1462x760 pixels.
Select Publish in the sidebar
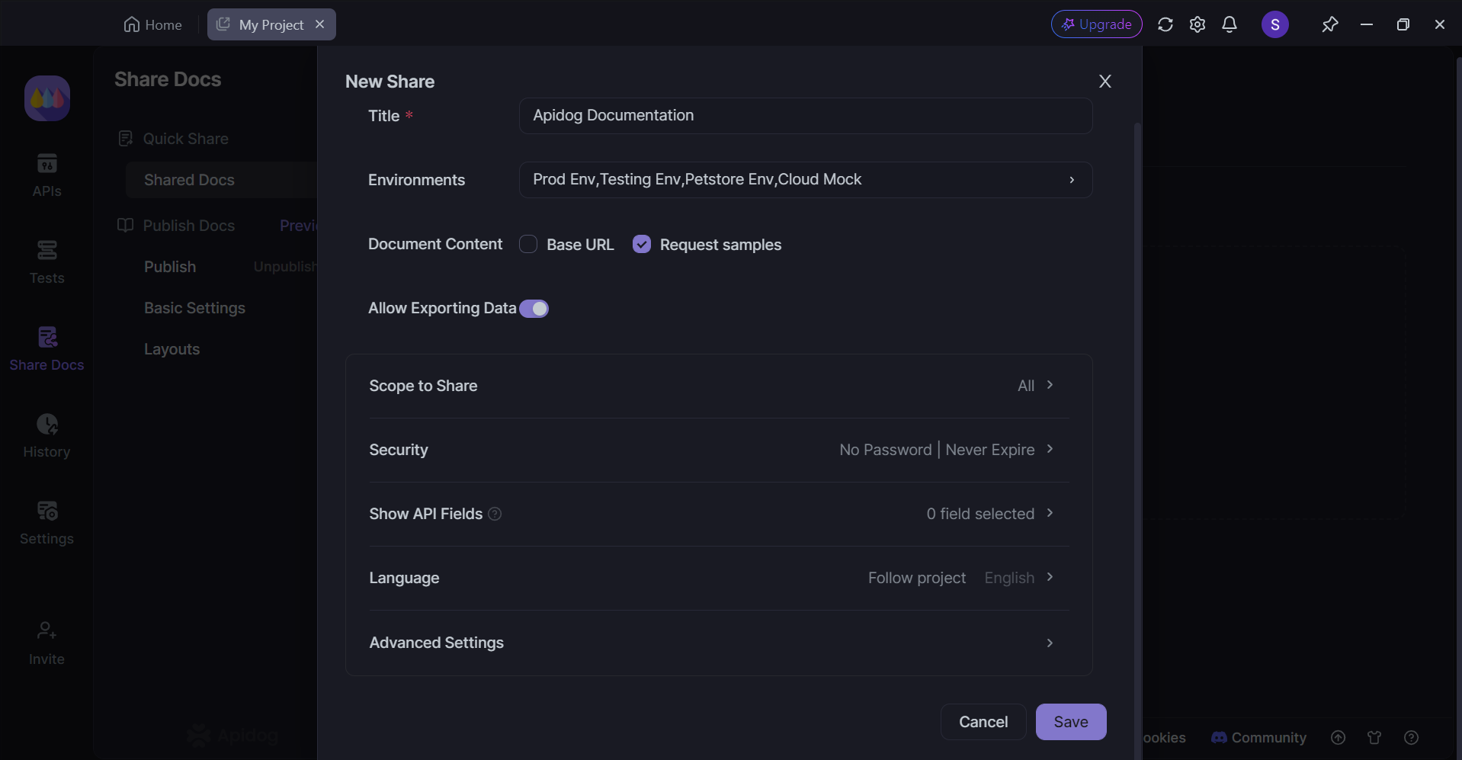(170, 267)
